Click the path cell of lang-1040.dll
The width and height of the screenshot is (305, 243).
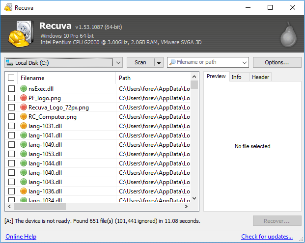(x=154, y=173)
